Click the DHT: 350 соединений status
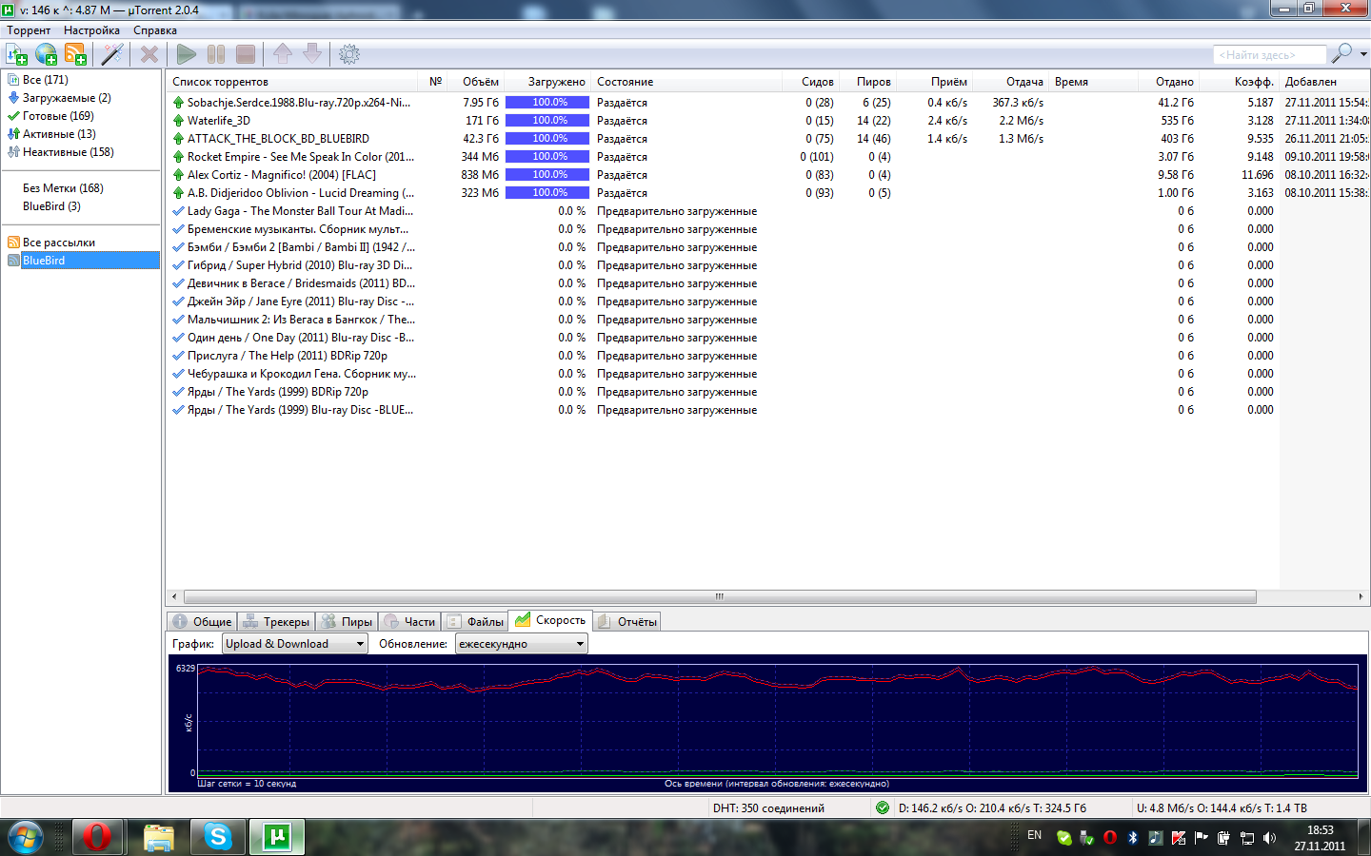The width and height of the screenshot is (1371, 856). (768, 808)
